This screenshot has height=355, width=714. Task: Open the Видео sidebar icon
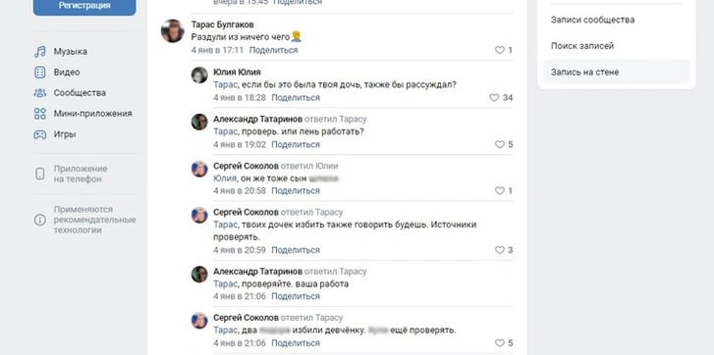(40, 73)
